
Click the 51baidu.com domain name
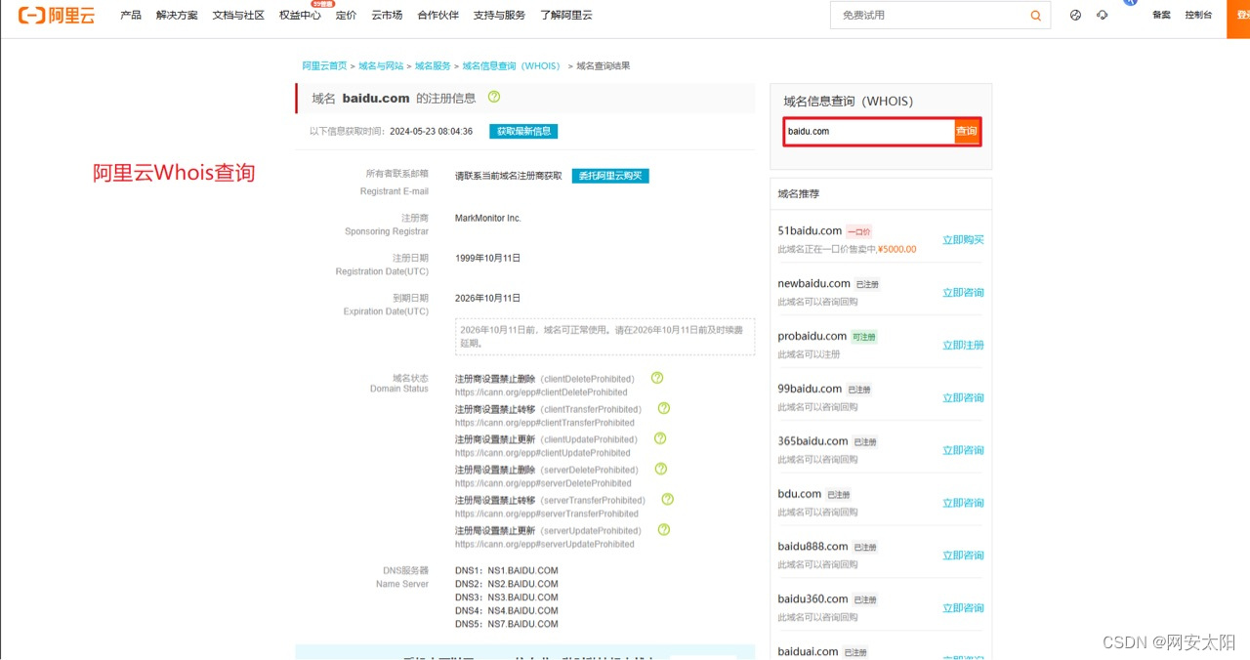click(810, 230)
